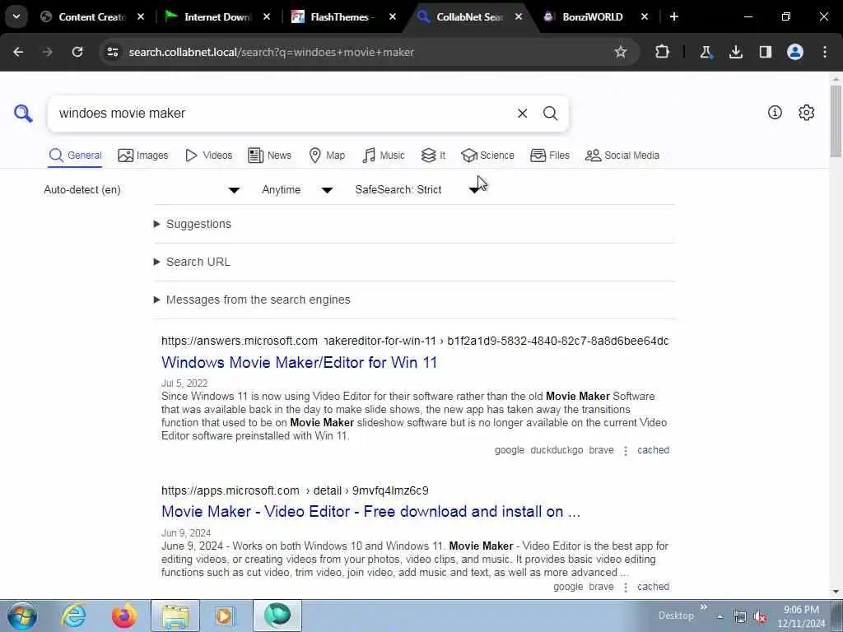Open browser downloads icon
The image size is (843, 632).
pyautogui.click(x=735, y=52)
